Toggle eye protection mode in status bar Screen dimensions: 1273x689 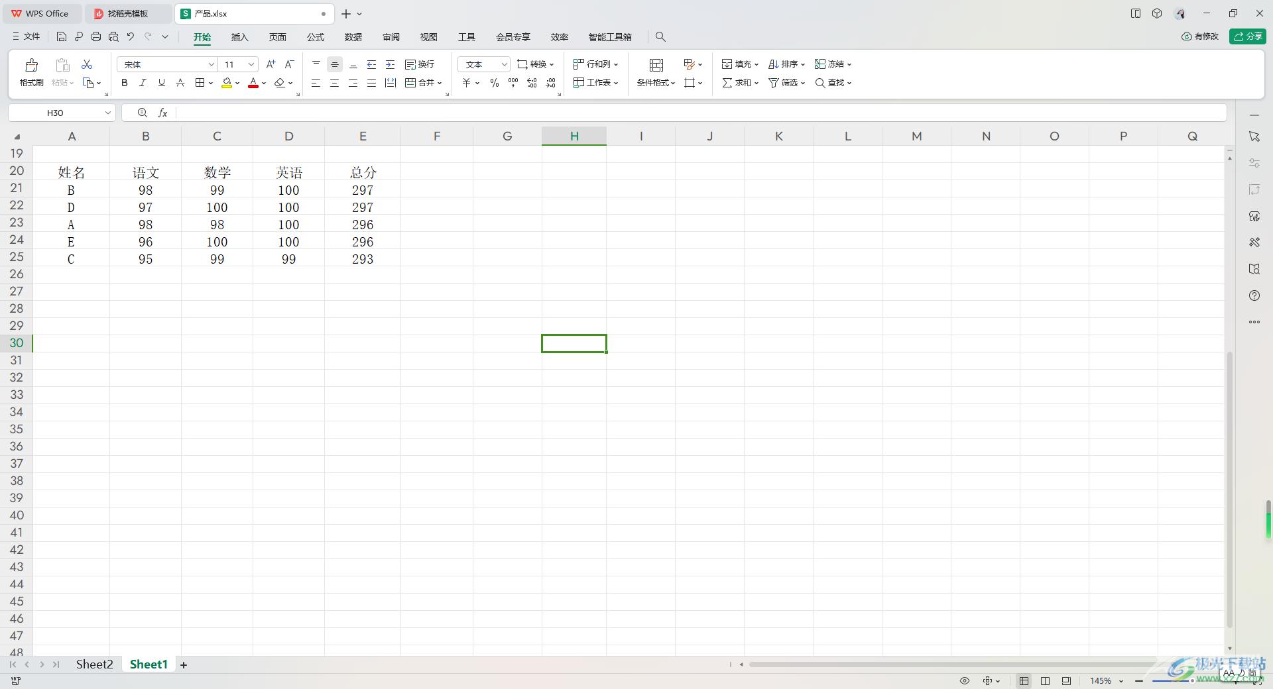click(965, 681)
